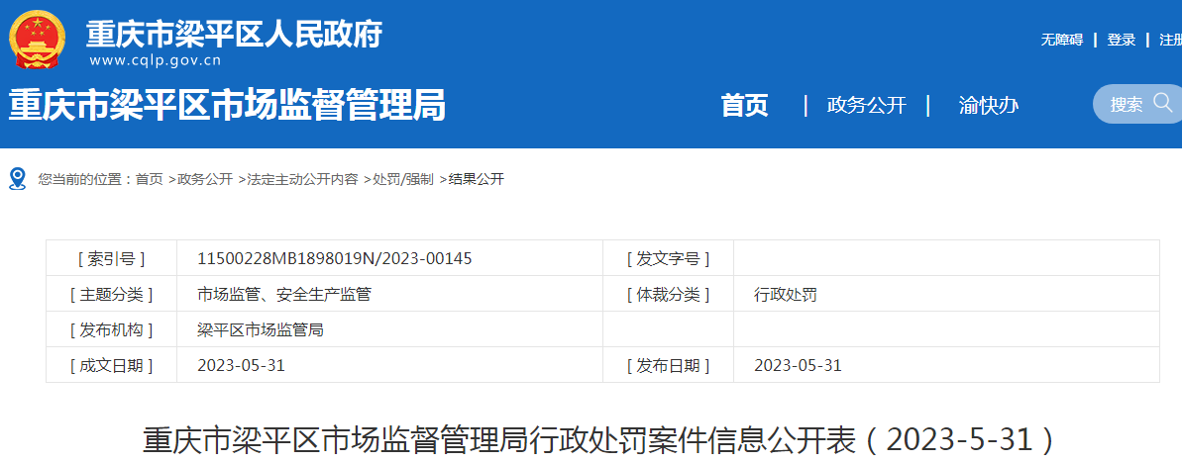Go to 首页 in the breadcrumb
The height and width of the screenshot is (463, 1182).
[x=150, y=179]
